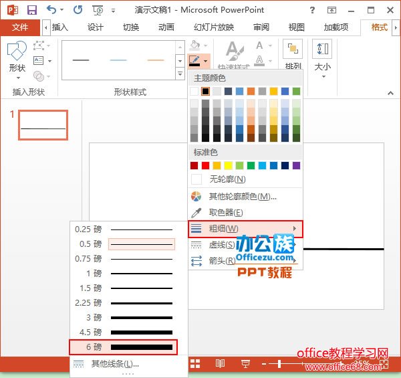401x378 pixels.
Task: Click the Shapes (形状) gallery icon
Action: click(x=17, y=56)
